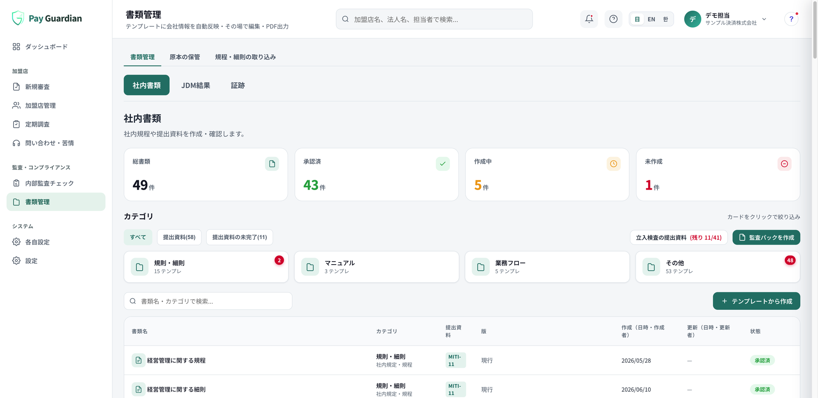Click the 加盟店管理 people icon
The image size is (818, 398).
click(16, 105)
